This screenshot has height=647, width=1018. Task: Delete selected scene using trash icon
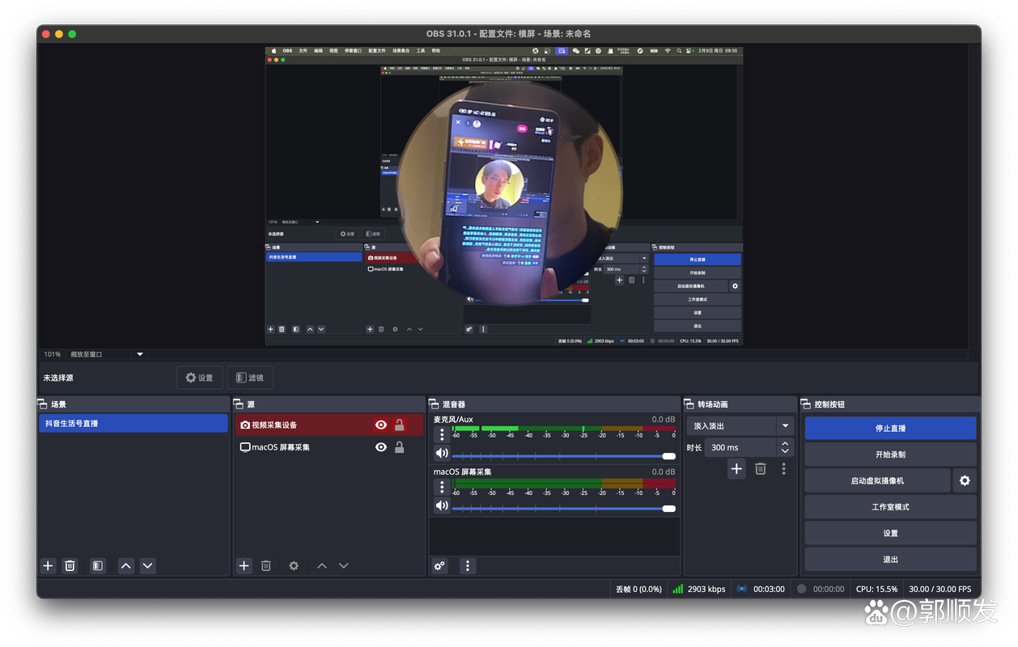[x=70, y=566]
